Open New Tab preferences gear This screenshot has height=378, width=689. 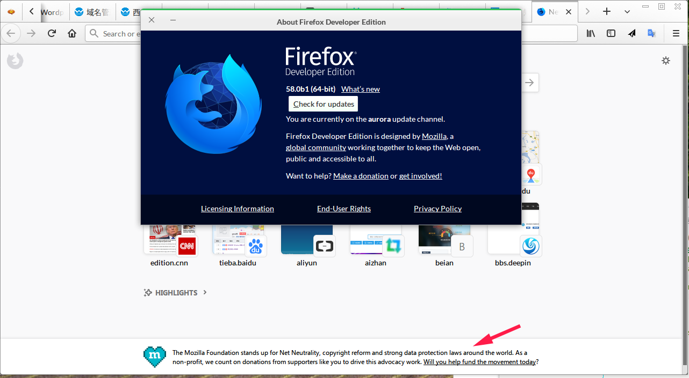tap(666, 61)
